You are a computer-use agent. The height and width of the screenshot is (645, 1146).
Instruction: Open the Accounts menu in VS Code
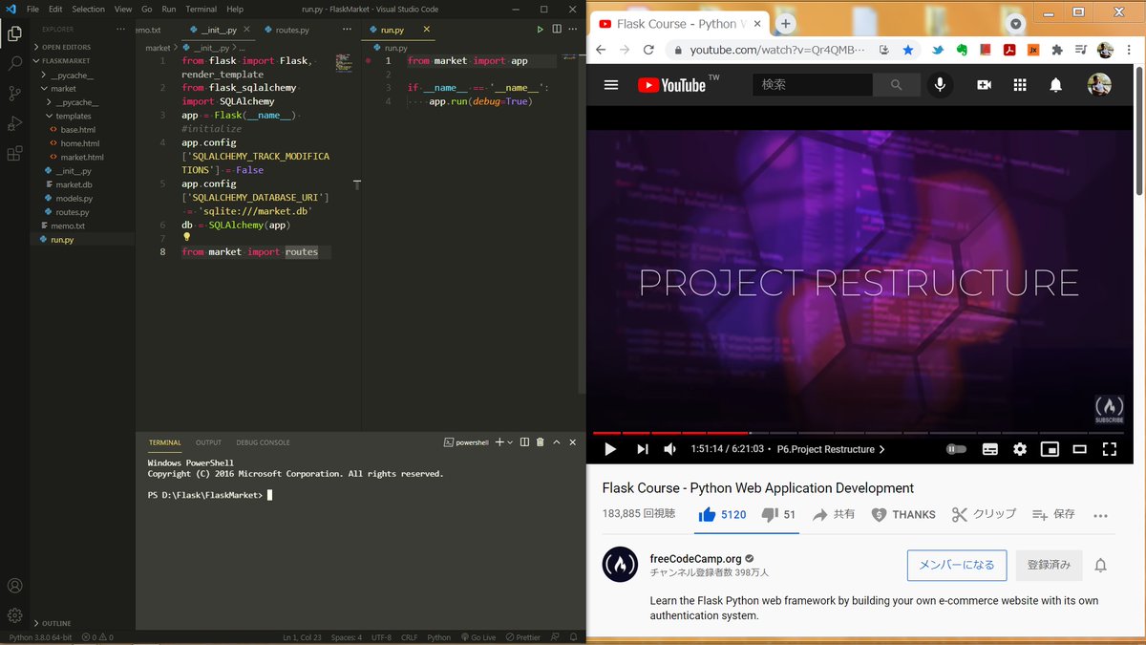(14, 586)
